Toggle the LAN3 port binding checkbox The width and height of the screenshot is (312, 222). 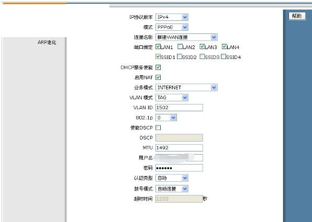(x=202, y=46)
